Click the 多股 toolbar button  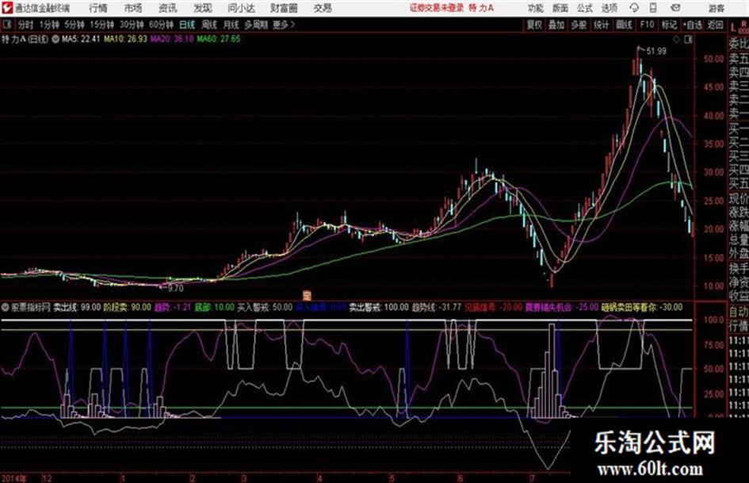point(579,25)
